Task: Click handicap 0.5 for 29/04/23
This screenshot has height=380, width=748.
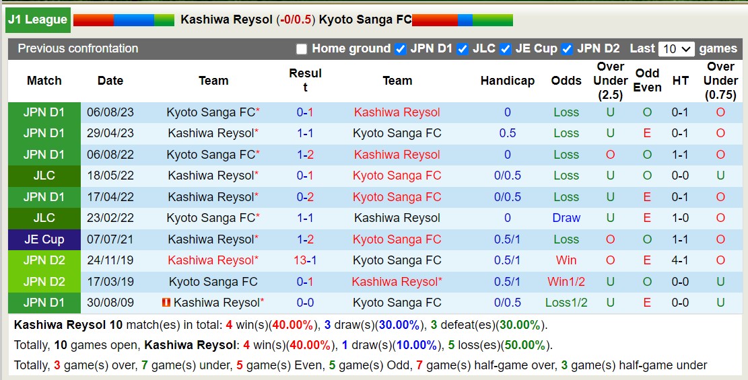Action: click(x=508, y=133)
